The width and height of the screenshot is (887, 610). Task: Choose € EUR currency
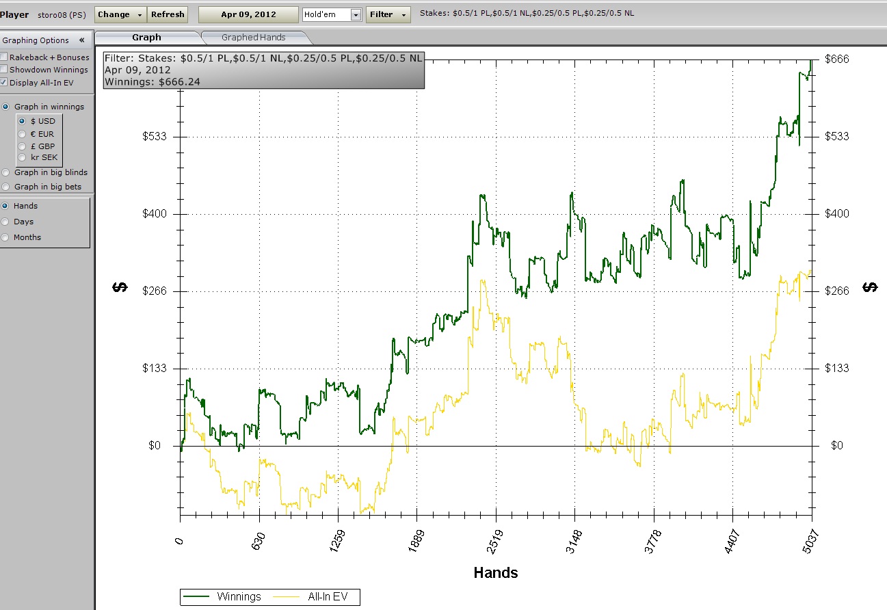23,134
